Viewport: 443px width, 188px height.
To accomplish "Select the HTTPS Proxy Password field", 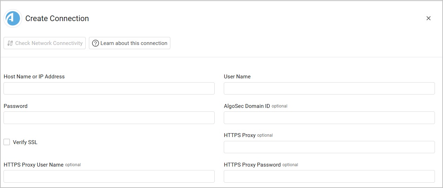I will click(329, 176).
